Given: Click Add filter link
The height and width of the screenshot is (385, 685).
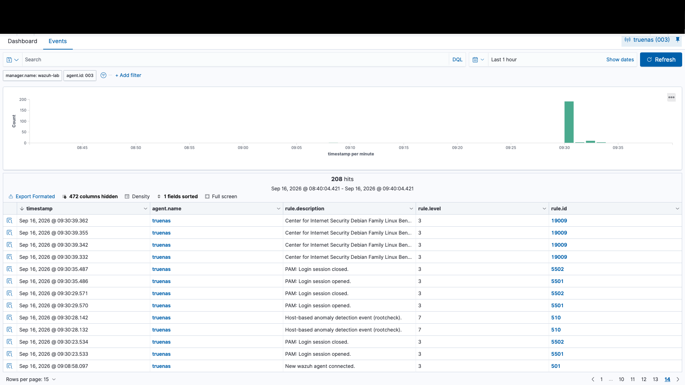Looking at the screenshot, I should click(x=128, y=75).
